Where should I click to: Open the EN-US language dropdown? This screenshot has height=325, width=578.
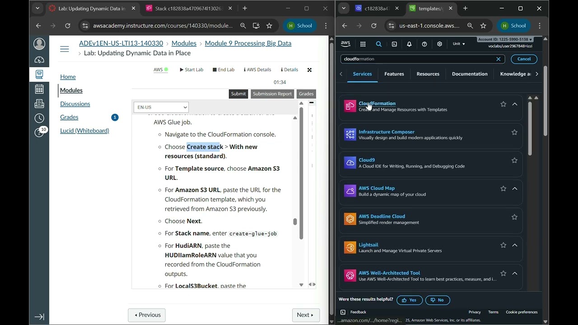point(161,107)
